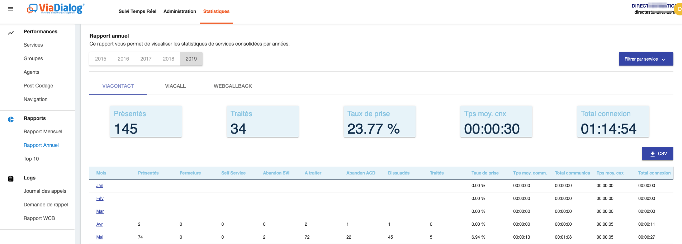Open Groupes in sidebar

(x=33, y=58)
